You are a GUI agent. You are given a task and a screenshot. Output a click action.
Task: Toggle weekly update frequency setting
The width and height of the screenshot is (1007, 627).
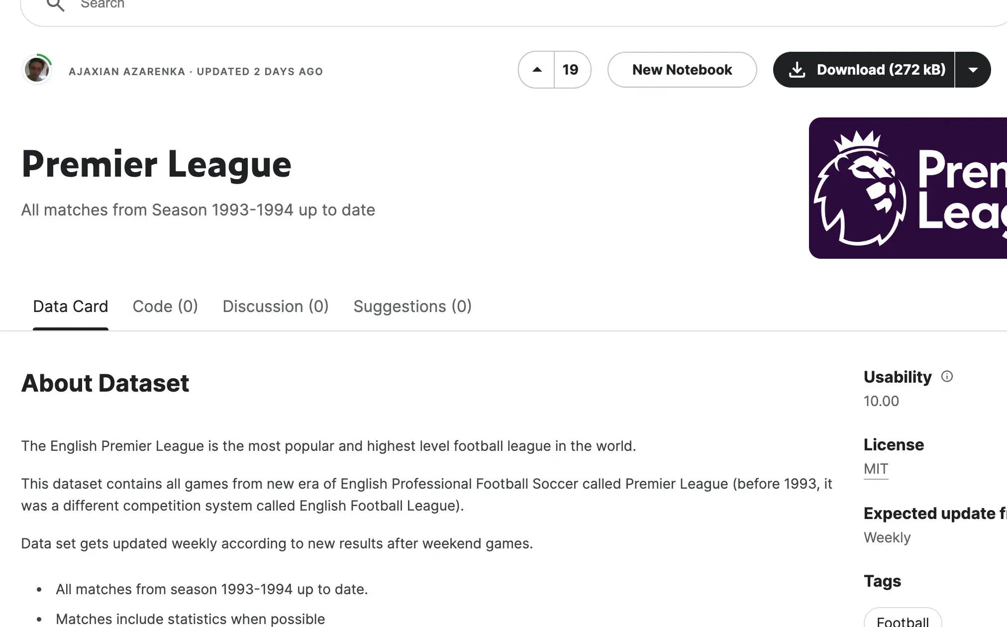pos(887,537)
